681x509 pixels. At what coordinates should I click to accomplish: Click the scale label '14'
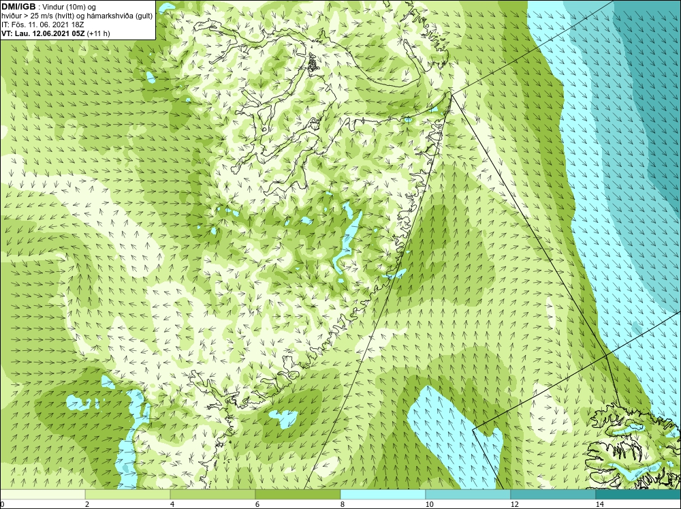600,504
